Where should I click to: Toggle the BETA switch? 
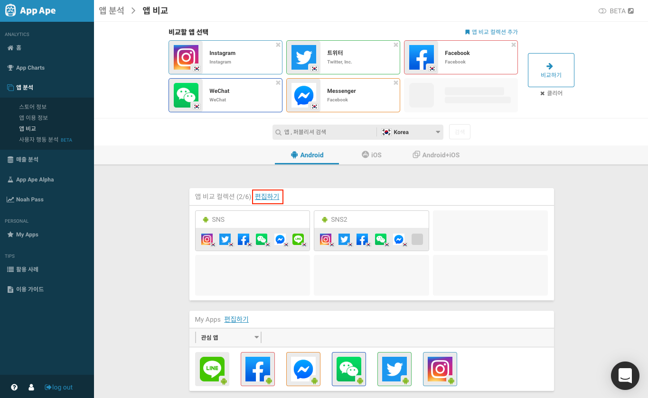[603, 11]
